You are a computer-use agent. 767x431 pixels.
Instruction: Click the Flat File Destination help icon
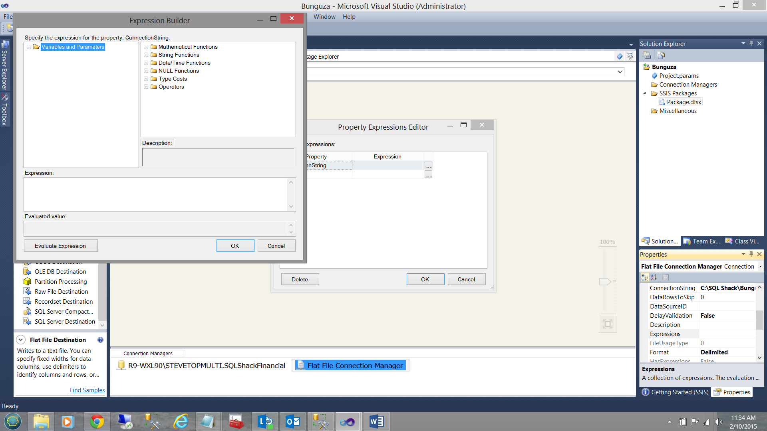(x=100, y=340)
